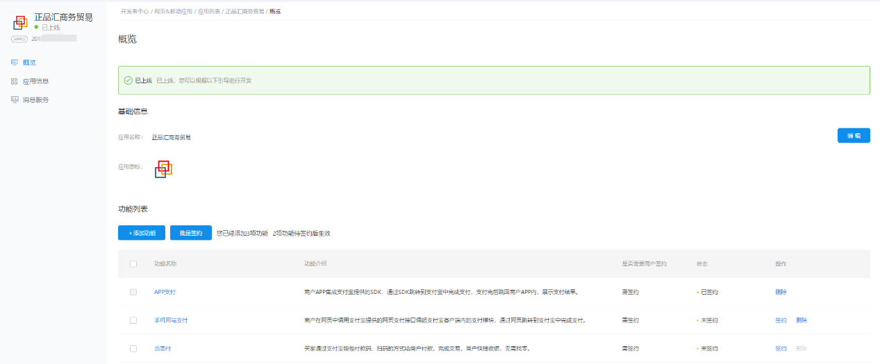Click the APPID badge under the app name

(20, 39)
